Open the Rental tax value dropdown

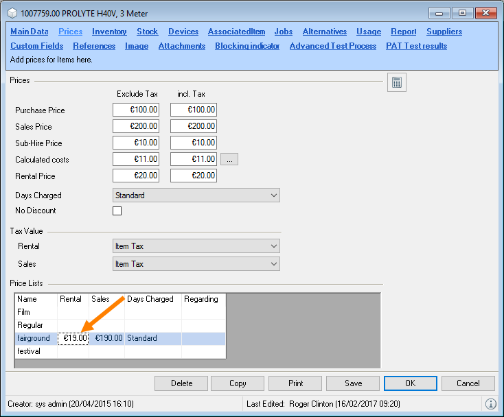tap(196, 246)
